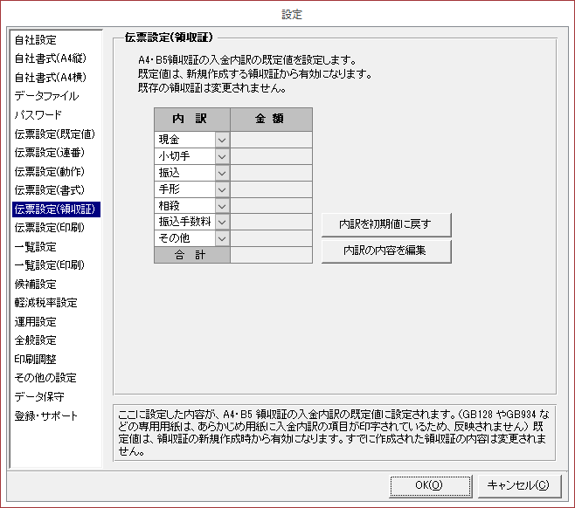This screenshot has height=508, width=575.
Task: Click the キャンセル(C) button
Action: point(519,485)
